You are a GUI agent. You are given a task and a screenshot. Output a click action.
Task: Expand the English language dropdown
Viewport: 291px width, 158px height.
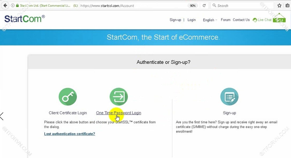(210, 20)
